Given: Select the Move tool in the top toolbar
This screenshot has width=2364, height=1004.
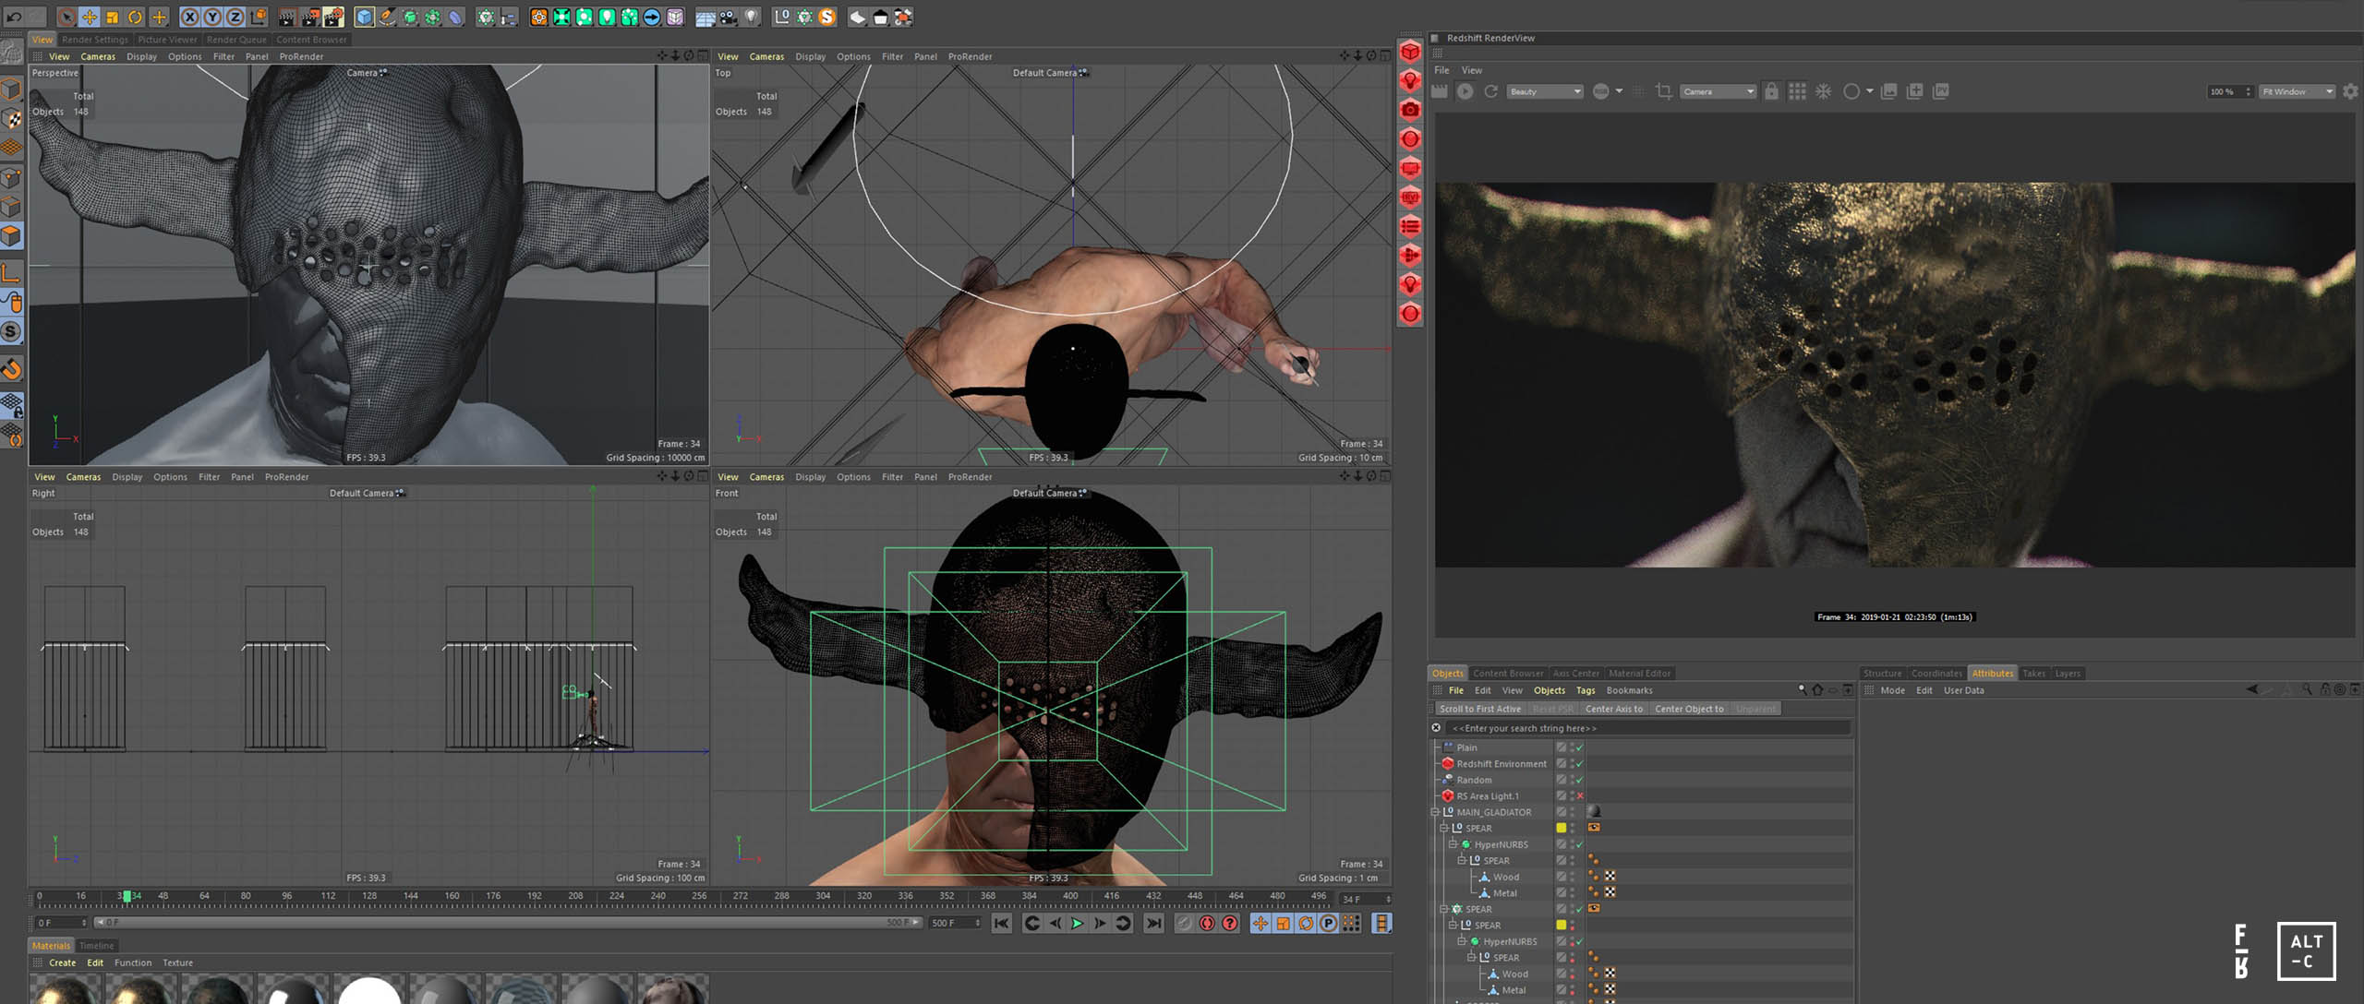Looking at the screenshot, I should (90, 17).
